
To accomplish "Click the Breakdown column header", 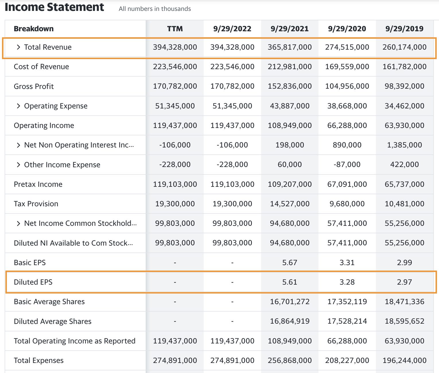I will pyautogui.click(x=34, y=28).
